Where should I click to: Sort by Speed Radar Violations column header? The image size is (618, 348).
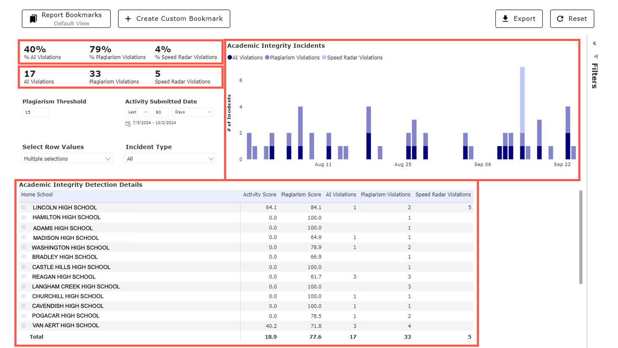pos(443,195)
